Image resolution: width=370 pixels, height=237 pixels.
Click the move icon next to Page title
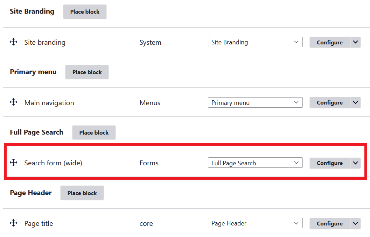point(13,223)
